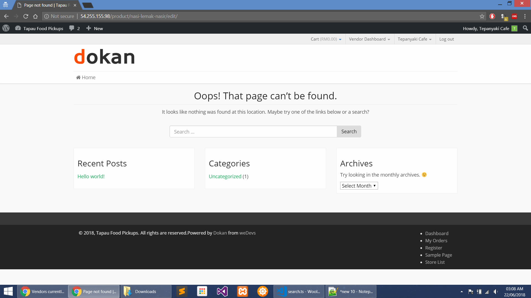The width and height of the screenshot is (531, 298).
Task: Open the Hello world! recent post
Action: (91, 176)
